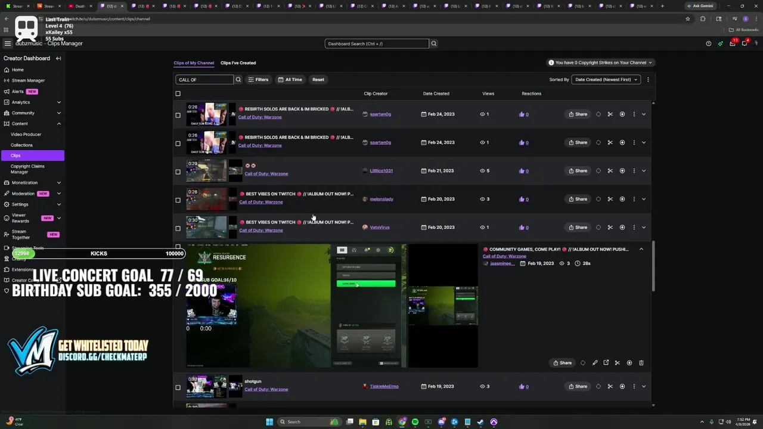Open the Sorted By Date Created dropdown
This screenshot has width=763, height=429.
click(606, 79)
